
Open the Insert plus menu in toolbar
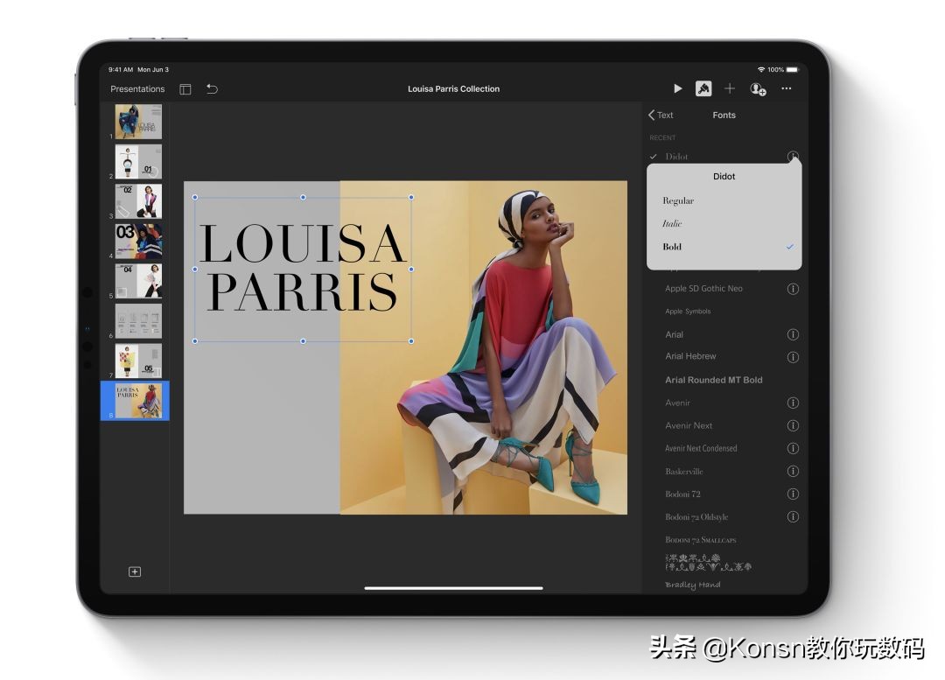pyautogui.click(x=730, y=88)
